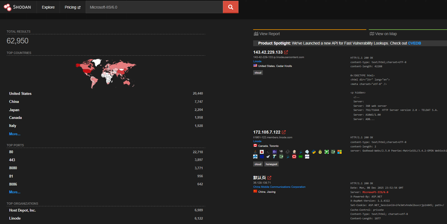Click the Jenkins butler technology icon
Screen dimensions: 447x224
click(x=294, y=152)
